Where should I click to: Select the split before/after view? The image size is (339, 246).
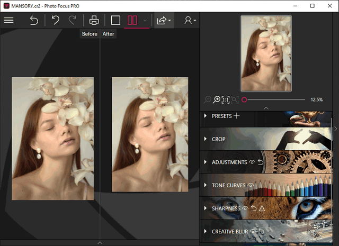pos(132,21)
